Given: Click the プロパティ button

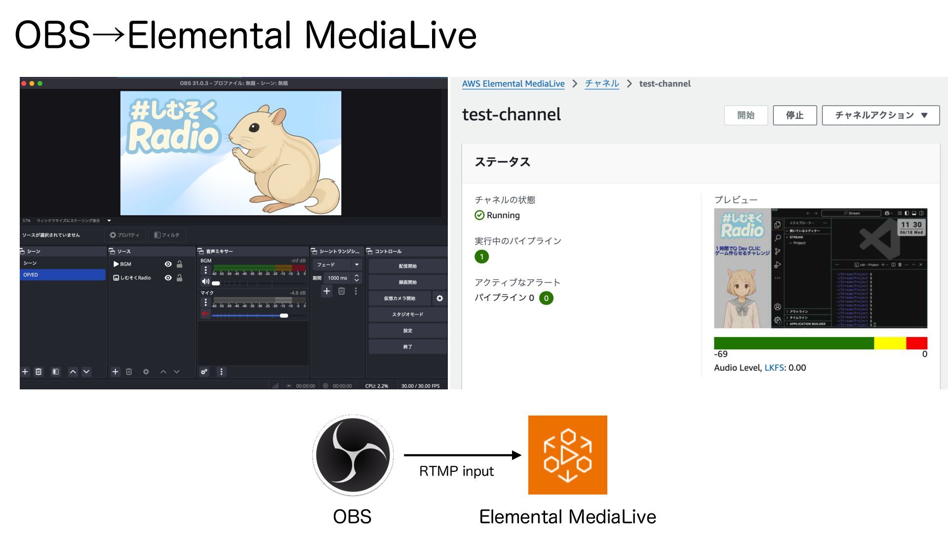Looking at the screenshot, I should click(124, 235).
